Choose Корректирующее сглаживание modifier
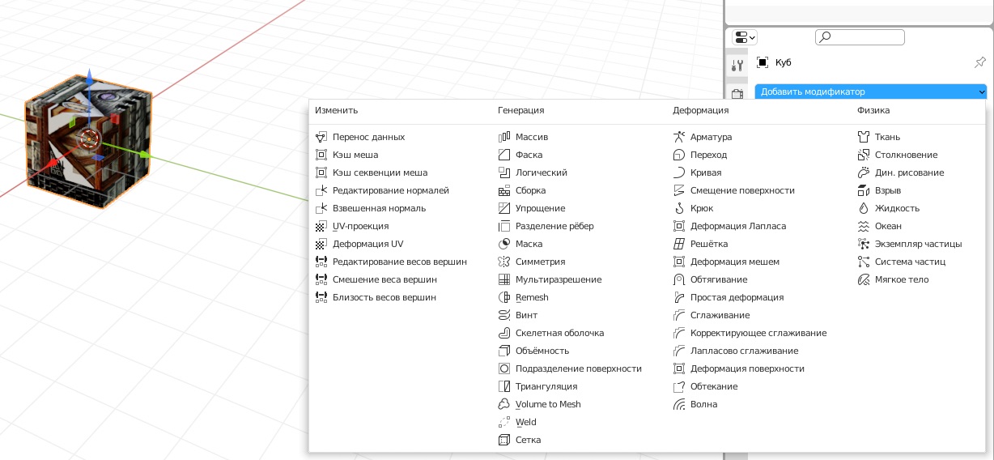 click(x=750, y=333)
